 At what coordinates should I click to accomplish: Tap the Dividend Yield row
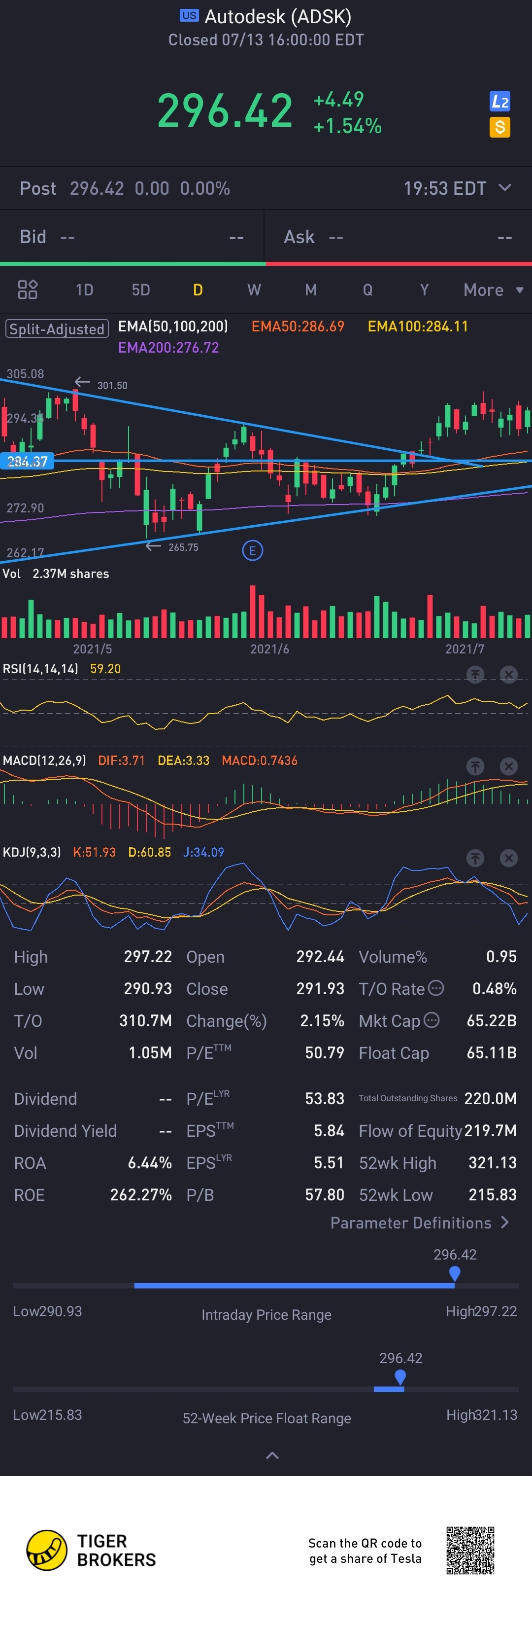[93, 1130]
